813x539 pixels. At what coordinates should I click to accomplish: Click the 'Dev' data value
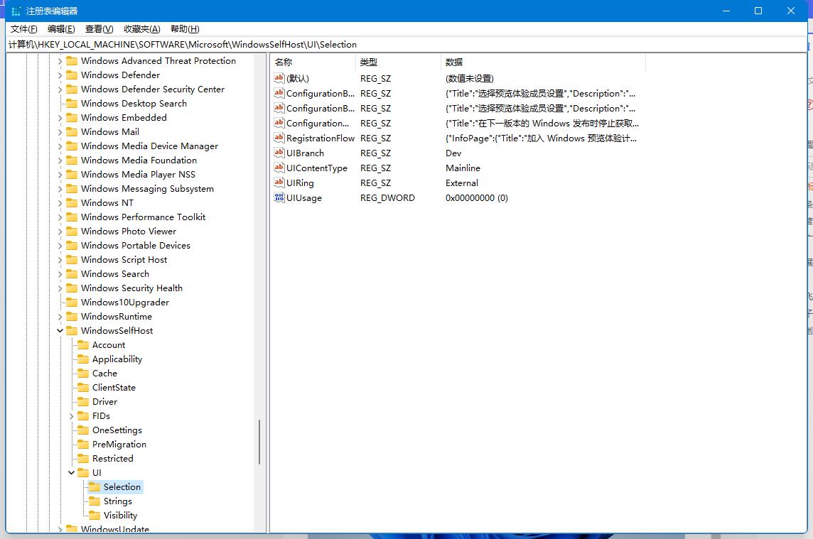pyautogui.click(x=453, y=153)
